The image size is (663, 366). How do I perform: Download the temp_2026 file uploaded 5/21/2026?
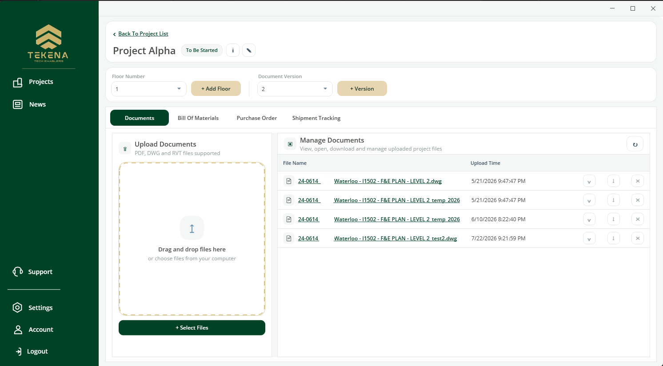click(x=613, y=200)
